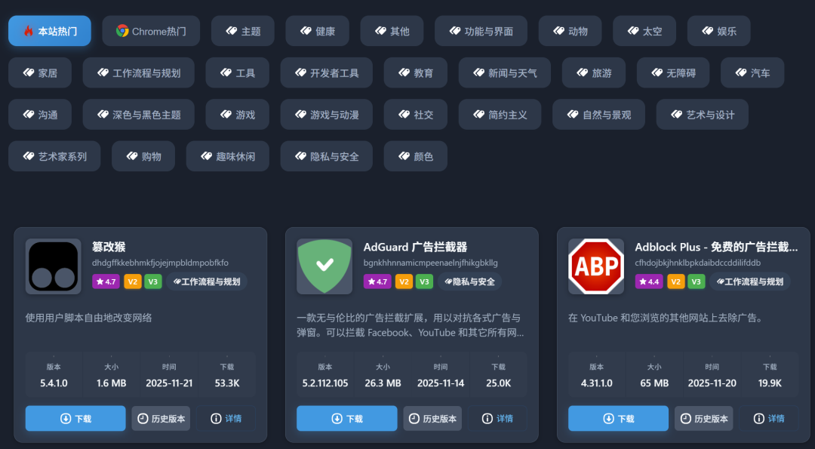815x449 pixels.
Task: Click 工作流程与规划 tag on 篡改猴 card
Action: point(206,281)
